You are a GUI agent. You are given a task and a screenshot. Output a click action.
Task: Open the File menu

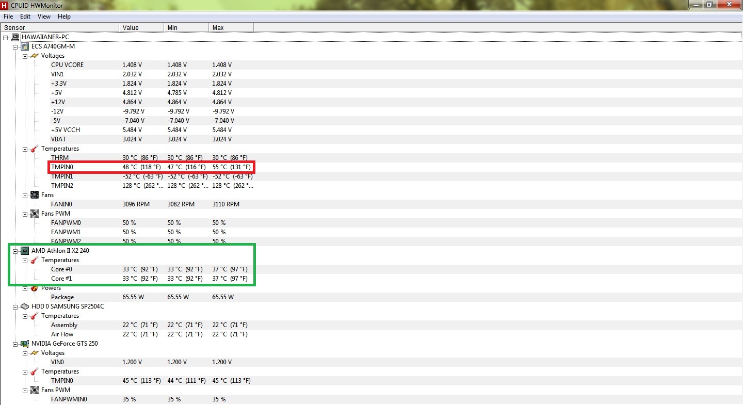(x=8, y=17)
